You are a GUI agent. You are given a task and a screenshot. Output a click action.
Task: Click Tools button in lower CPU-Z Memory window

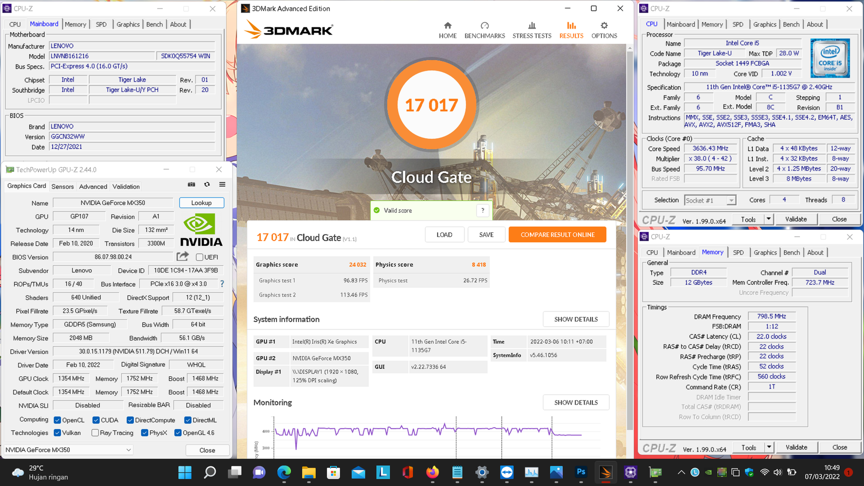pyautogui.click(x=748, y=447)
